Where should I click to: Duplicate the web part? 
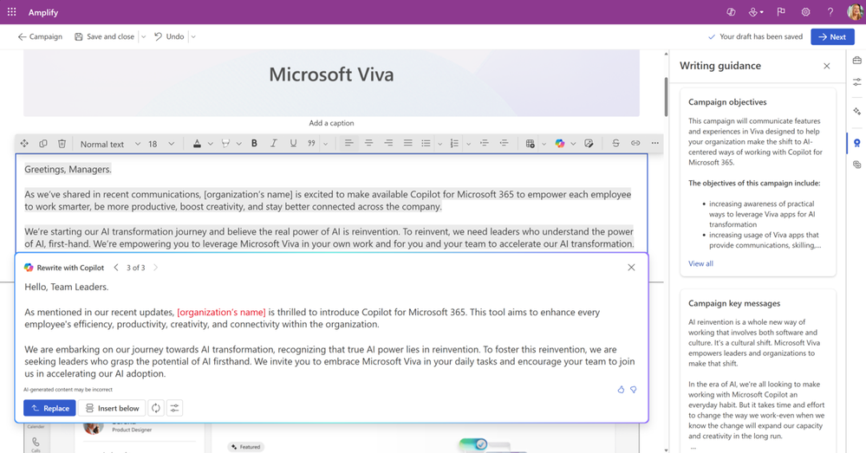(43, 144)
